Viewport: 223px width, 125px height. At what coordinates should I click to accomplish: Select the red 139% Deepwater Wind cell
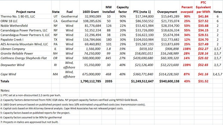[x=187, y=65]
